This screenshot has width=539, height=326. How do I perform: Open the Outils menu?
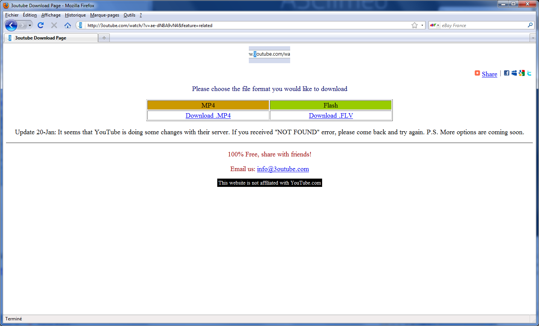tap(129, 15)
